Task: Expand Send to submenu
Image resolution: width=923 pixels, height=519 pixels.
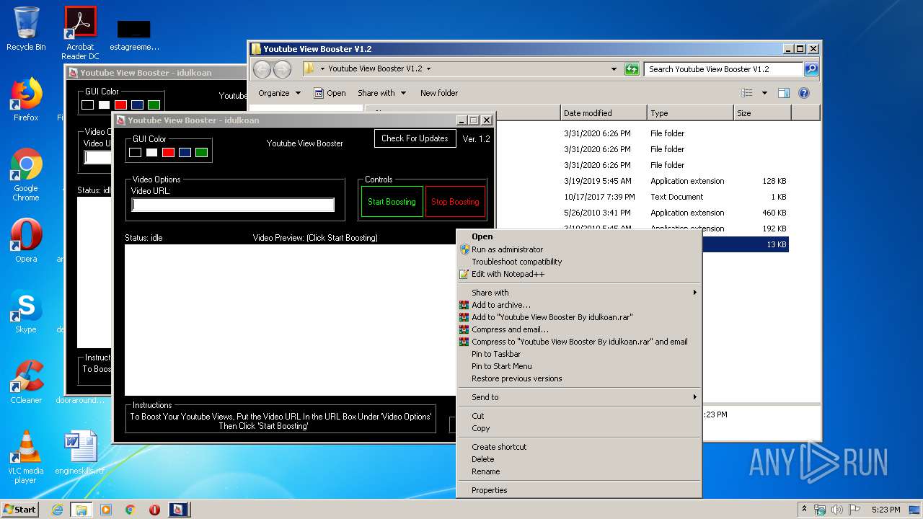Action: (x=580, y=397)
